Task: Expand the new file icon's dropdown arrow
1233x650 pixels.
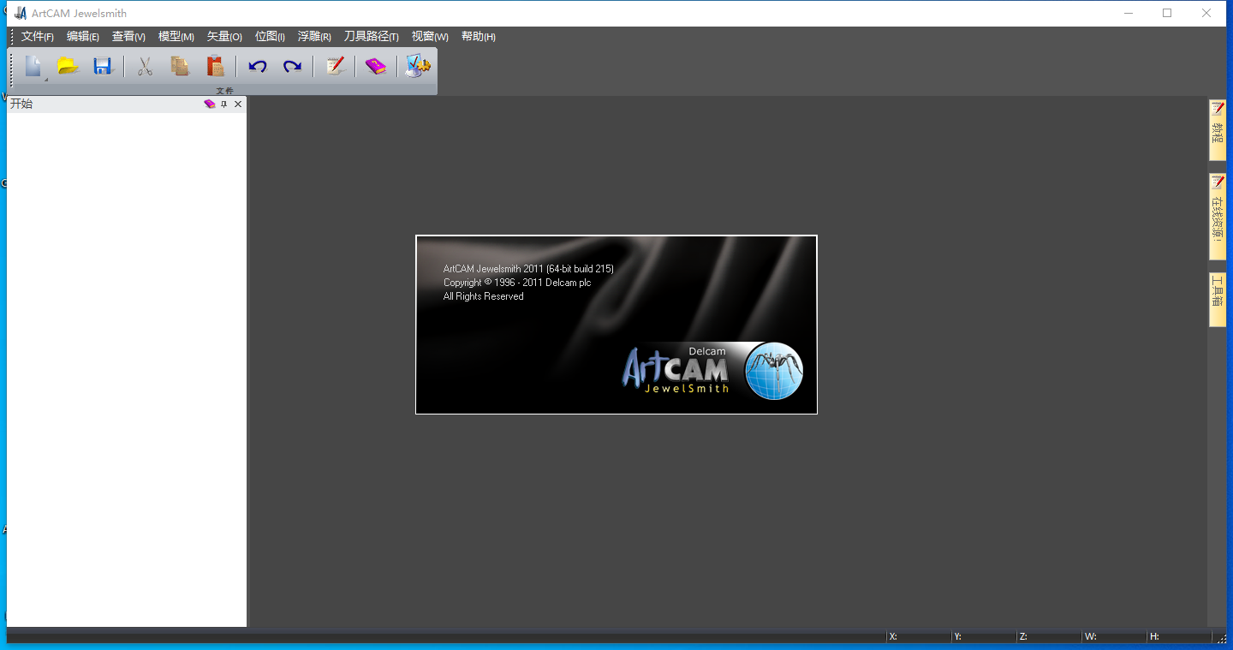Action: (46, 79)
